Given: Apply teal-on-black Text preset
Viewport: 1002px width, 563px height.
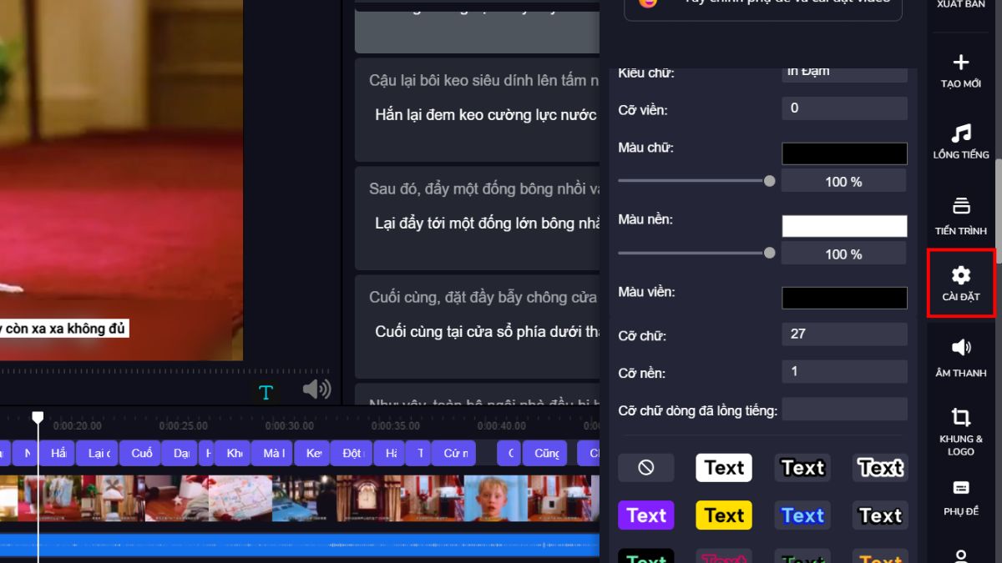Looking at the screenshot, I should pos(645,557).
